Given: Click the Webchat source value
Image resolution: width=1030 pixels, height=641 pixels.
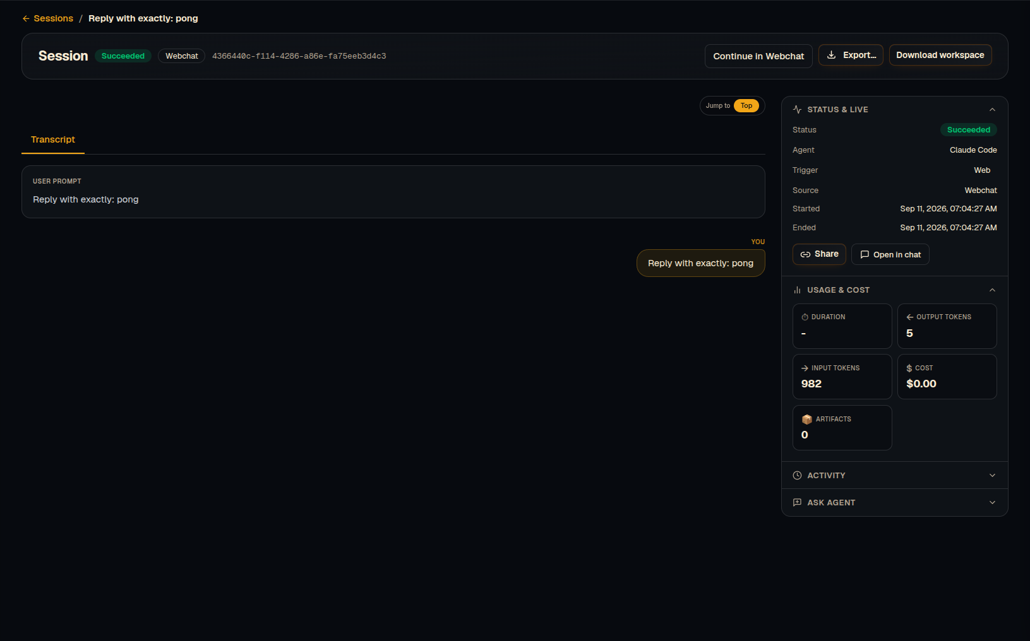Looking at the screenshot, I should 981,191.
